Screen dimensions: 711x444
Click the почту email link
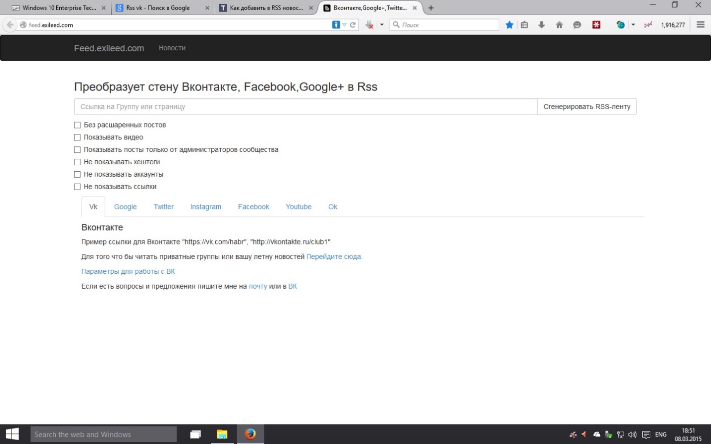258,286
